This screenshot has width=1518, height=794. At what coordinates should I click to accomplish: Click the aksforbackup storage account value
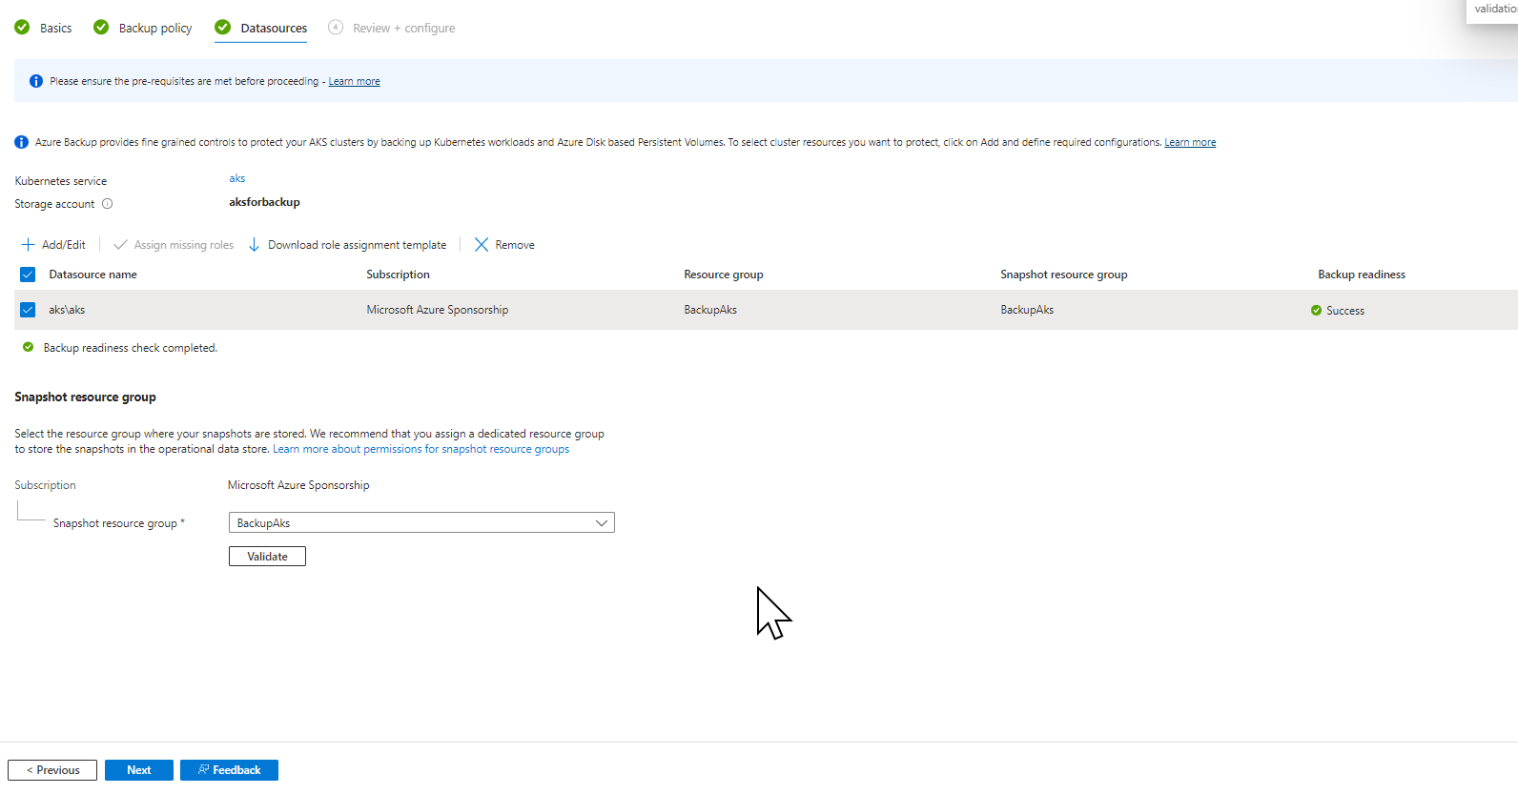click(264, 202)
